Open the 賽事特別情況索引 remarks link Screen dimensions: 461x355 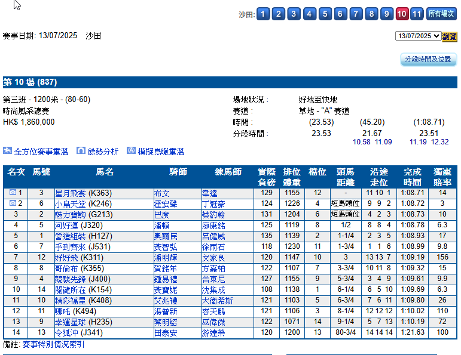click(53, 344)
